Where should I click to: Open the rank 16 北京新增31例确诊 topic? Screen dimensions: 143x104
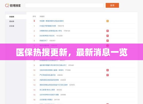(46, 100)
